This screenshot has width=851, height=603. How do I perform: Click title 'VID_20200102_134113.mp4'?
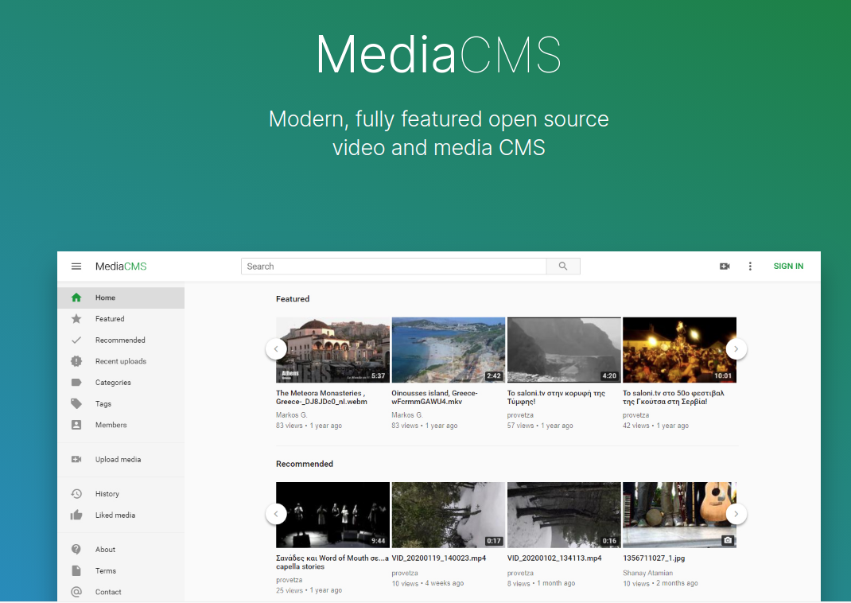[554, 558]
